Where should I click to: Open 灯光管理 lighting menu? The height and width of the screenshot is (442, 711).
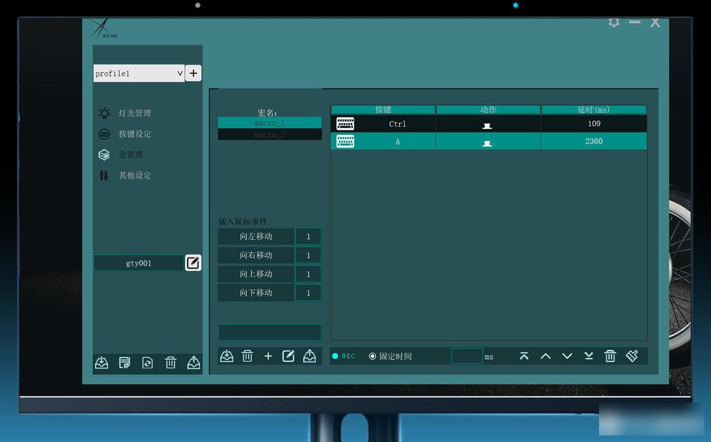(135, 113)
